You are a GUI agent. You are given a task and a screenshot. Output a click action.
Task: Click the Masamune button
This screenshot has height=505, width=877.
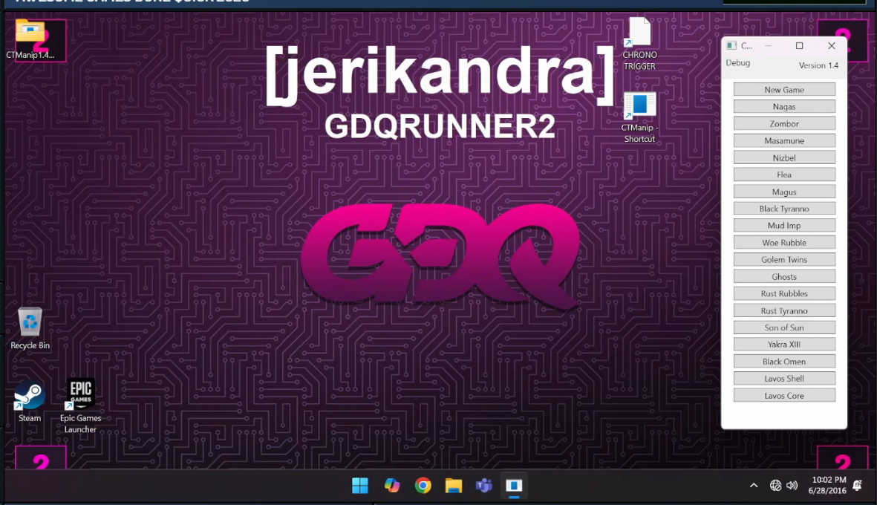click(784, 140)
